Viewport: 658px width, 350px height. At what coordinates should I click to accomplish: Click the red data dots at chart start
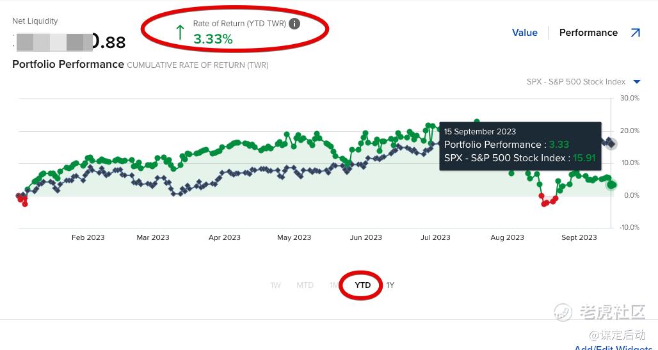click(22, 199)
